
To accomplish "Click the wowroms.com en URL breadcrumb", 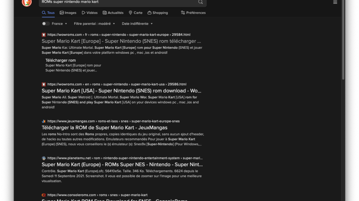I will click(x=117, y=84).
